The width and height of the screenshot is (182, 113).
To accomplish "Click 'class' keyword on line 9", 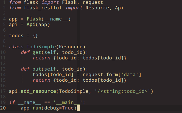I will (x=16, y=47).
